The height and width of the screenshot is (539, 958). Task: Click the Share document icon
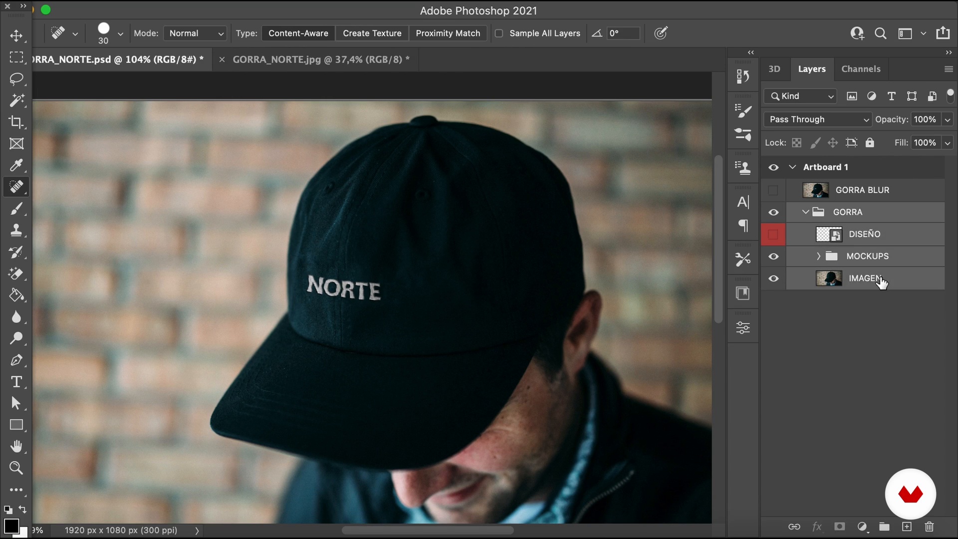coord(943,33)
